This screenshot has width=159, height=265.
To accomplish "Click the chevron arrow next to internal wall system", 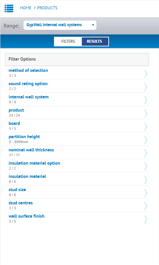I will [146, 100].
